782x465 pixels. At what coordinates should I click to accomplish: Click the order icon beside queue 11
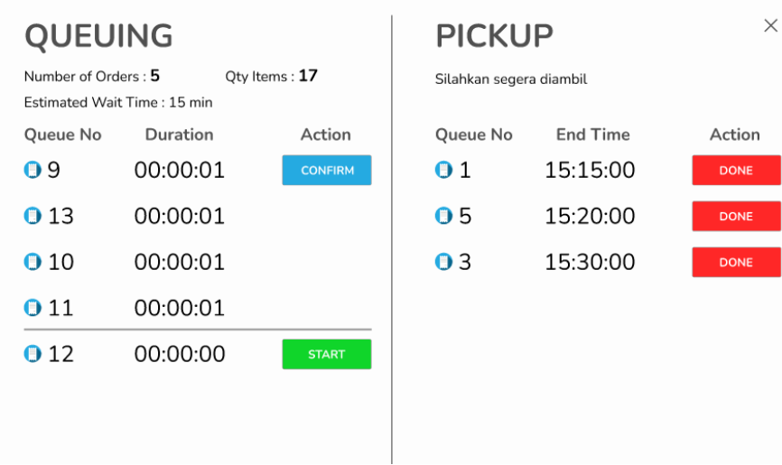click(x=33, y=308)
